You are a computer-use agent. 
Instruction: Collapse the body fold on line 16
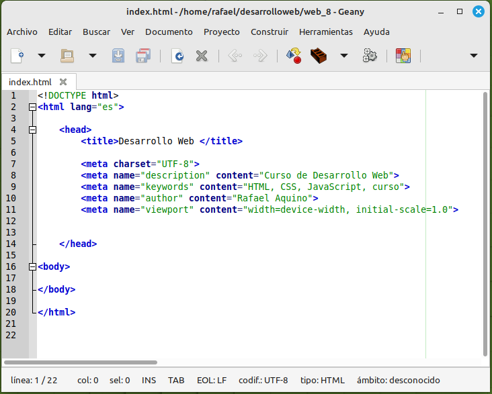coord(32,266)
